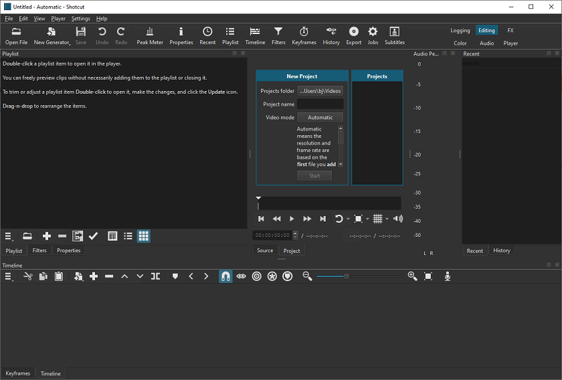The height and width of the screenshot is (380, 562).
Task: Open the Keyframes panel from toolbar
Action: tap(304, 36)
